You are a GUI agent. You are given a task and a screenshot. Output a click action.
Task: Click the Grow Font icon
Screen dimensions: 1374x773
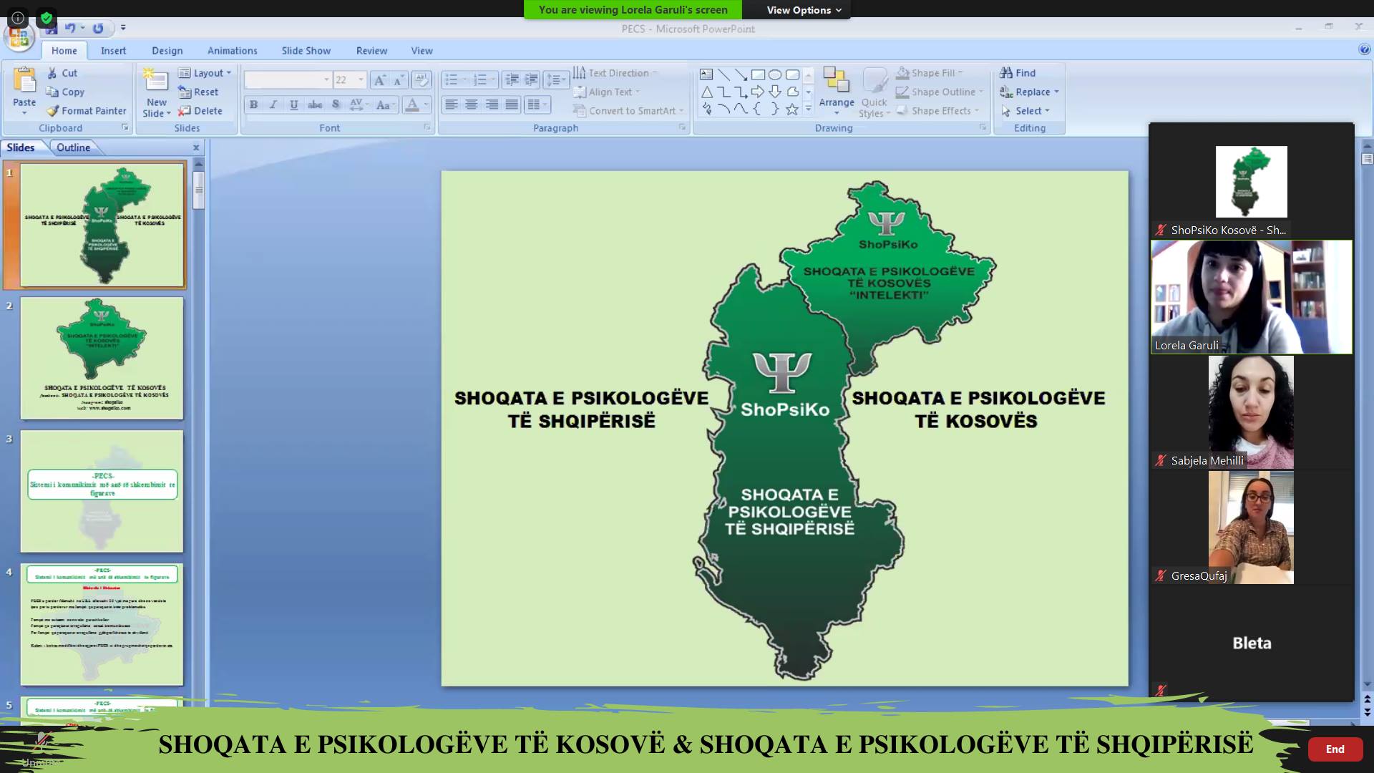tap(379, 79)
